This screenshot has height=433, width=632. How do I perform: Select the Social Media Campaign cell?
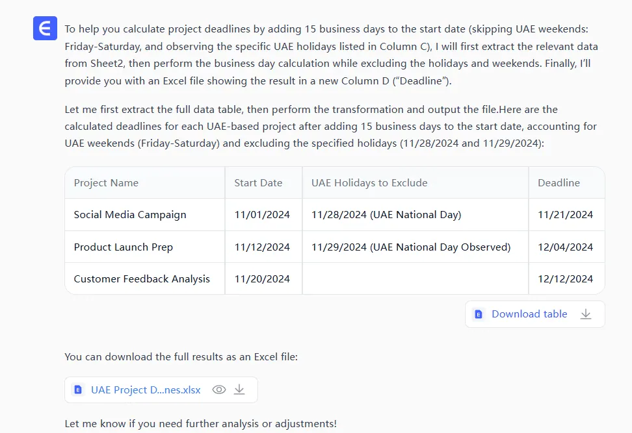(x=130, y=215)
